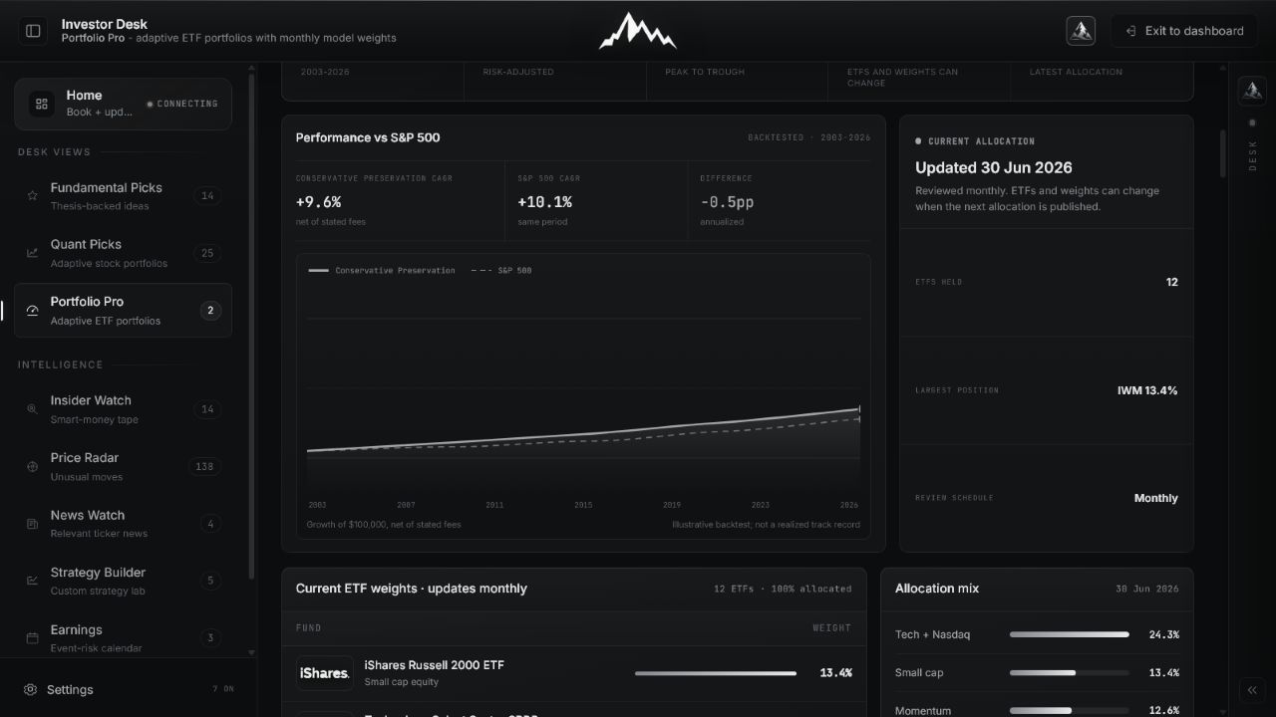Image resolution: width=1276 pixels, height=717 pixels.
Task: Open the Home book view
Action: (x=123, y=104)
